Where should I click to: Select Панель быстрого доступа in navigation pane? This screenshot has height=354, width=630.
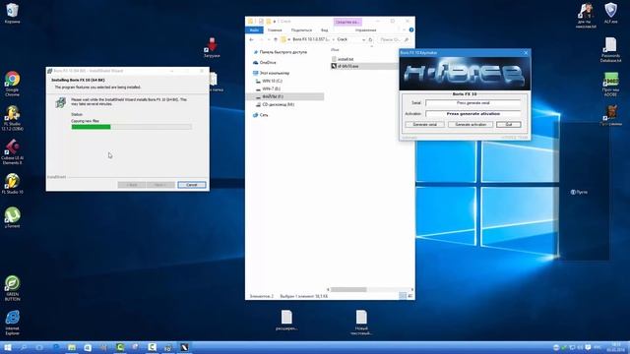coord(280,52)
